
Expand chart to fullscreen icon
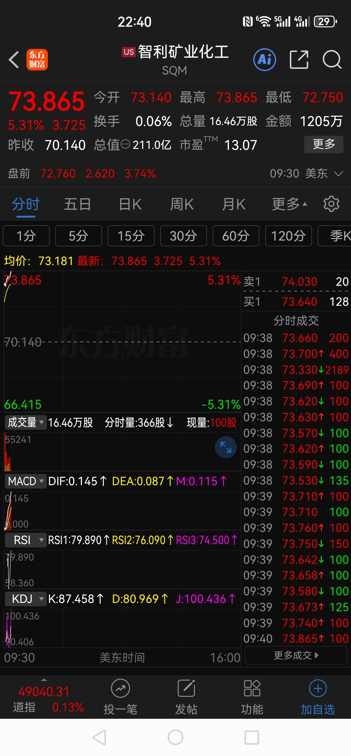pos(226,447)
